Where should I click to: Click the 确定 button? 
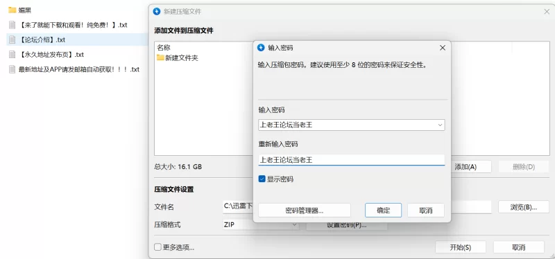(x=383, y=211)
